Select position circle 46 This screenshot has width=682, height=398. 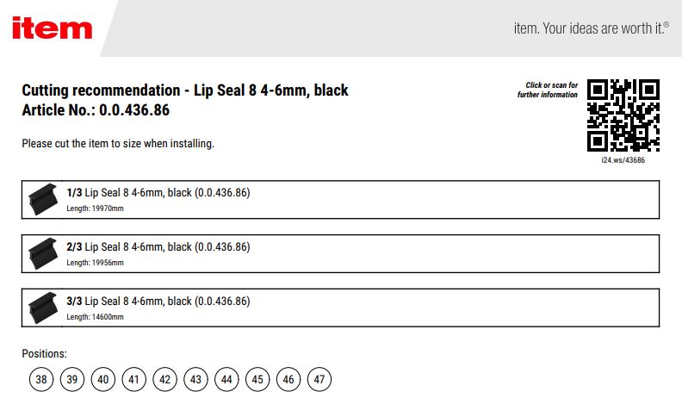pos(288,379)
